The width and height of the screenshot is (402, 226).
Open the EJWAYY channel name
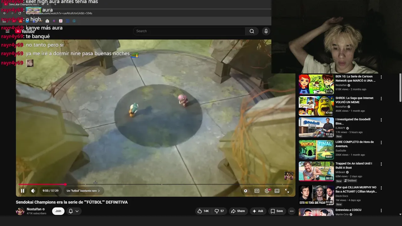341,128
